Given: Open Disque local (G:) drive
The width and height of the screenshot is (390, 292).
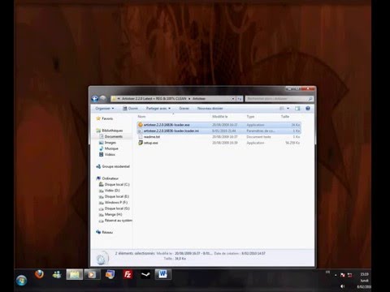Looking at the screenshot, I should tap(117, 208).
